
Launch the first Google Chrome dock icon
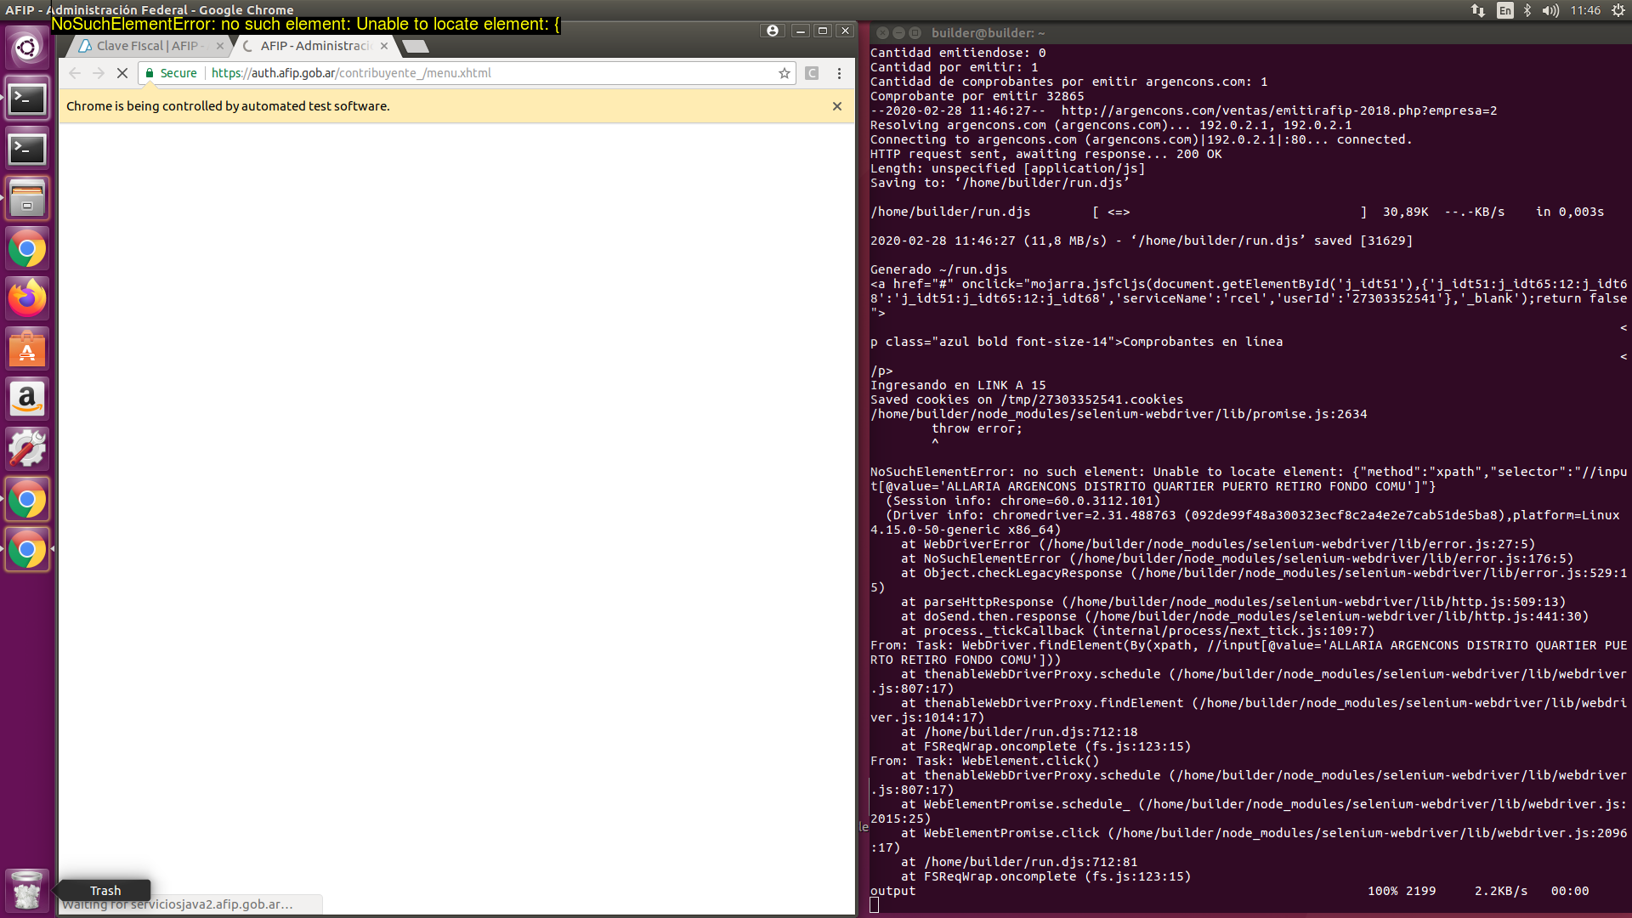[27, 249]
